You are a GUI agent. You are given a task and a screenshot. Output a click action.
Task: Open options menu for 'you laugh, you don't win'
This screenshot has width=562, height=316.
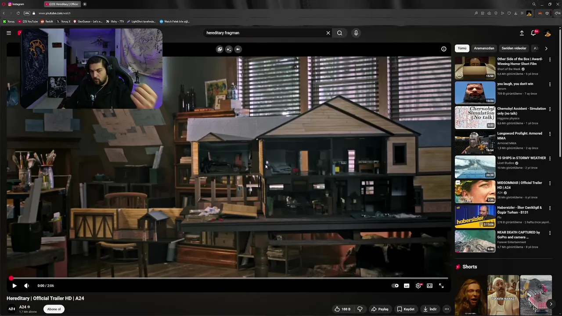pyautogui.click(x=550, y=84)
